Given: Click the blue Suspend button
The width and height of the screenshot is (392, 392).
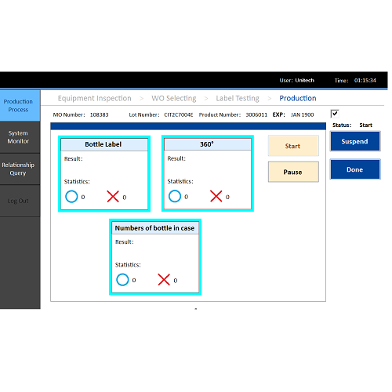Looking at the screenshot, I should click(x=355, y=141).
